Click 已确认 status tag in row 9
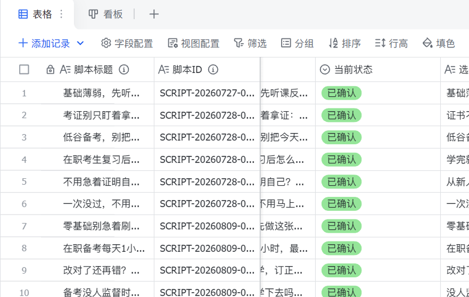The width and height of the screenshot is (469, 297). pos(341,270)
